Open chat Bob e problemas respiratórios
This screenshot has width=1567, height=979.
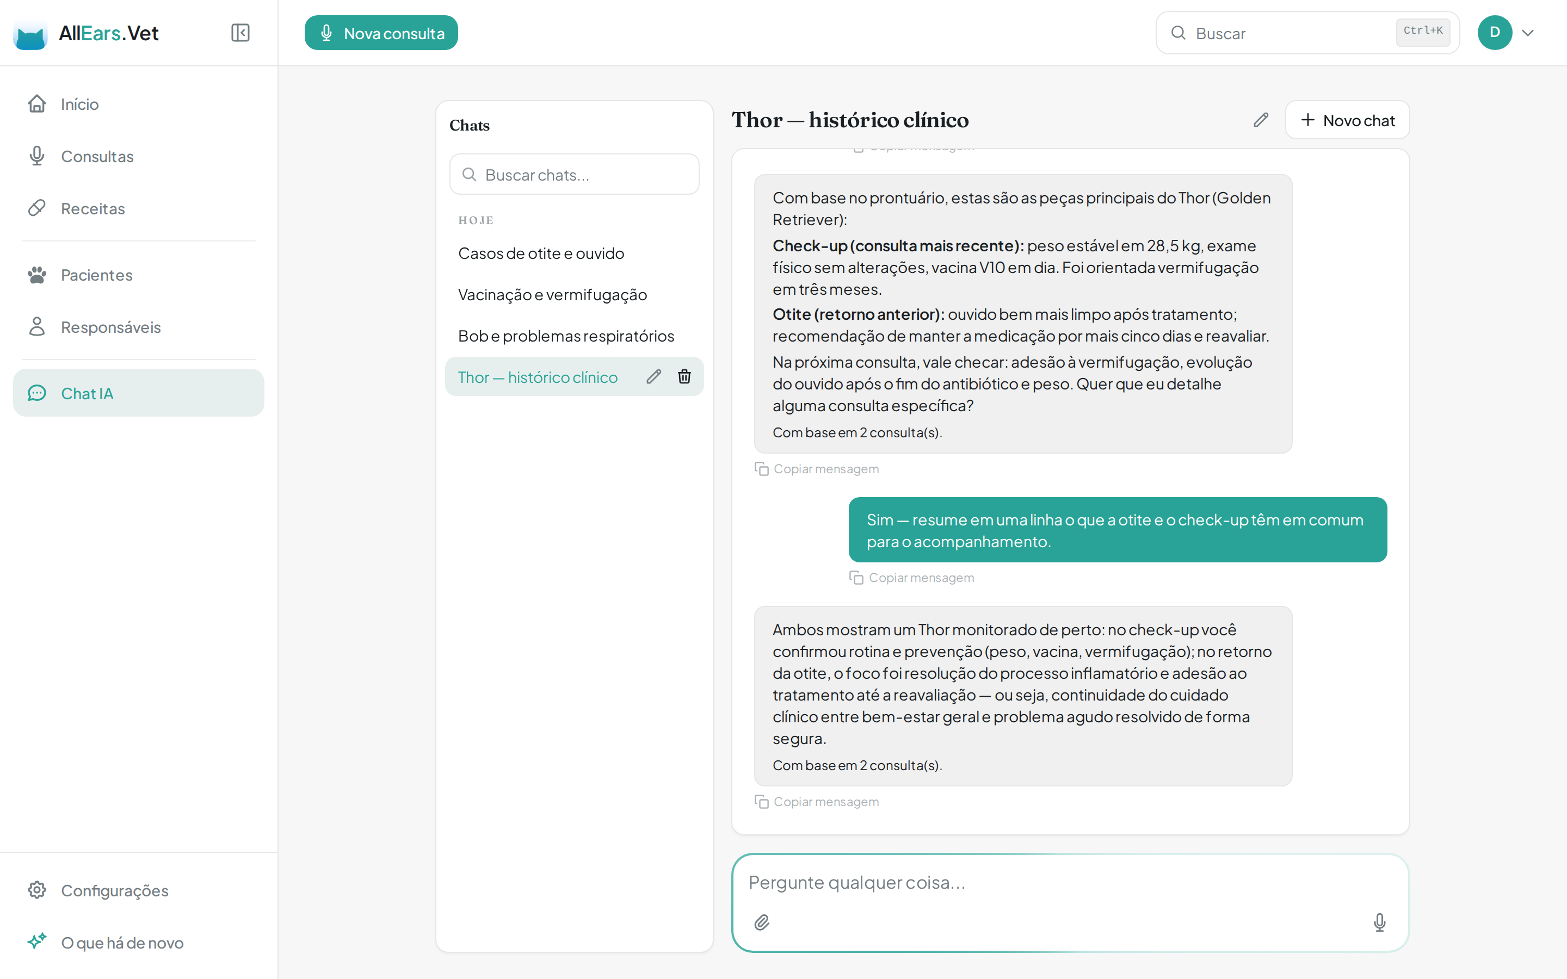(x=575, y=336)
